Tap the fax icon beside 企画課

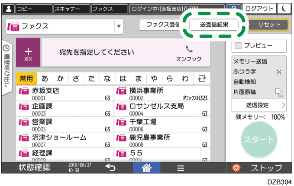coord(24,107)
